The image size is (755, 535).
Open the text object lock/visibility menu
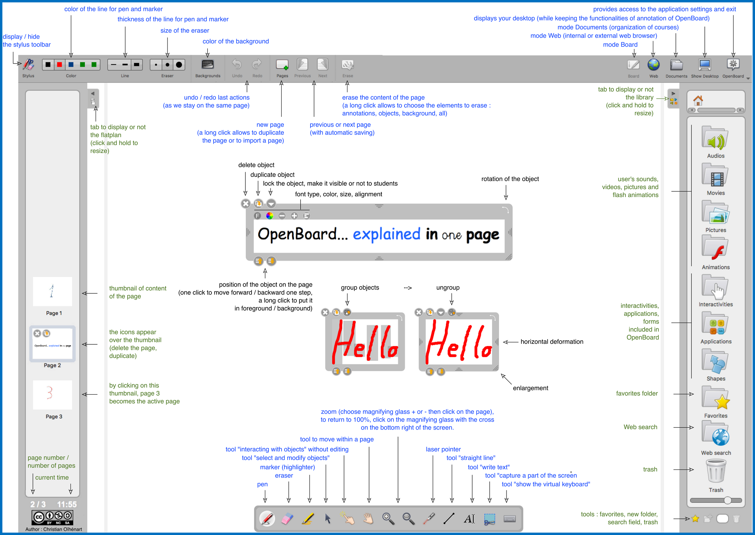(271, 204)
